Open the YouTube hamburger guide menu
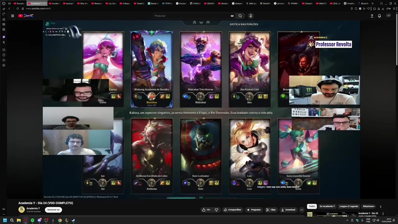 tap(12, 16)
